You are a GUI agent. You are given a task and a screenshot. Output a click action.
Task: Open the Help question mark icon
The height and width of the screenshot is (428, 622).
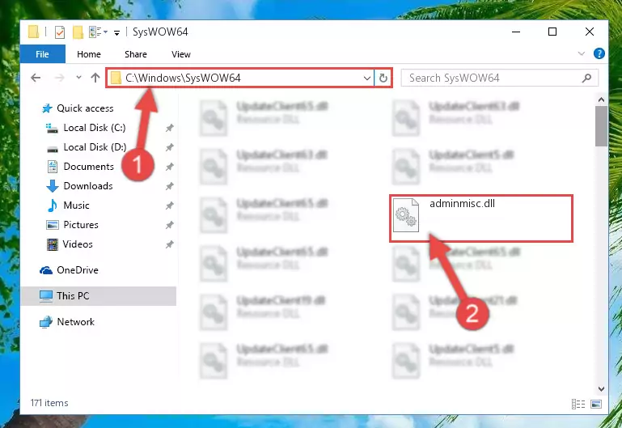599,53
